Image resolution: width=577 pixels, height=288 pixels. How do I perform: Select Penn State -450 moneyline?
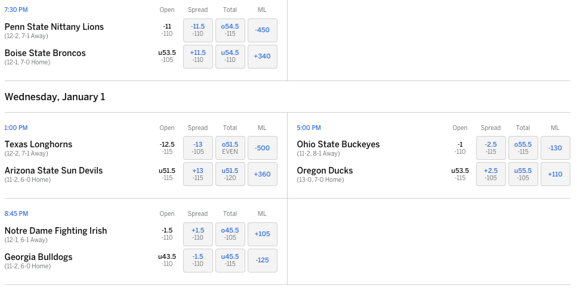[263, 30]
